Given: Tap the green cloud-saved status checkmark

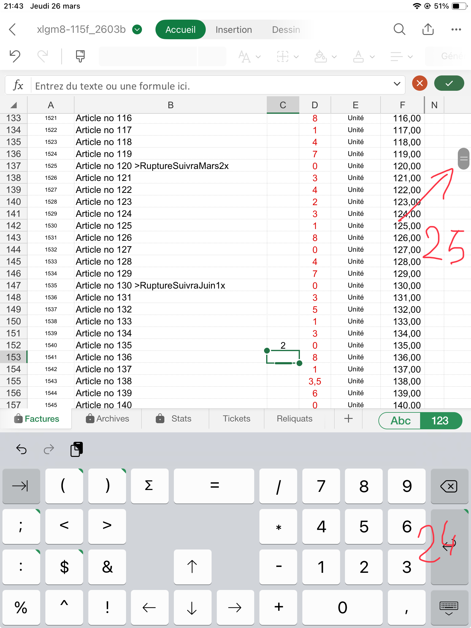Looking at the screenshot, I should [137, 29].
